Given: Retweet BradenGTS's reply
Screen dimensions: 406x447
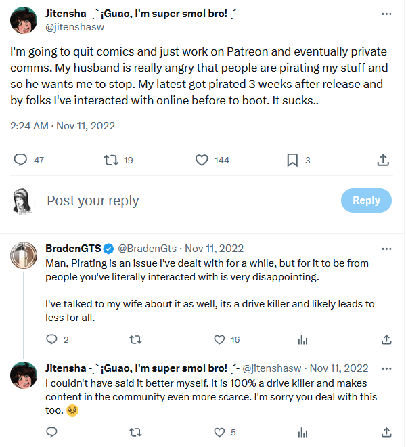Looking at the screenshot, I should point(135,339).
